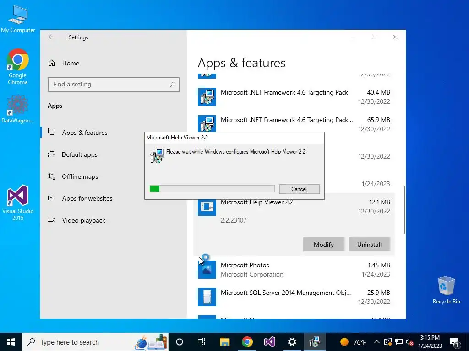Select Apps & features sidebar item
The image size is (469, 351).
[114, 133]
